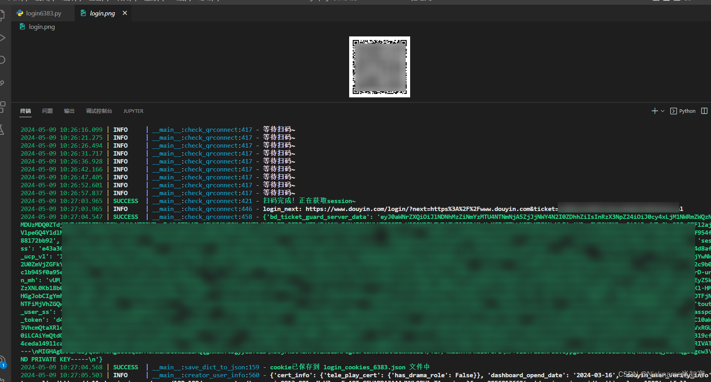Screen dimensions: 711x382
Task: Click the 'cookie已保存到' message text
Action: click(x=295, y=367)
